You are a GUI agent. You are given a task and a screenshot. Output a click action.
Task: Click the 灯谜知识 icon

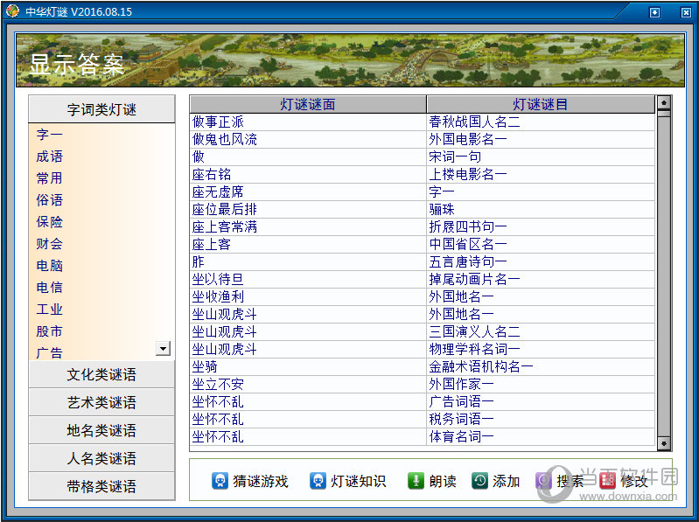coord(318,481)
